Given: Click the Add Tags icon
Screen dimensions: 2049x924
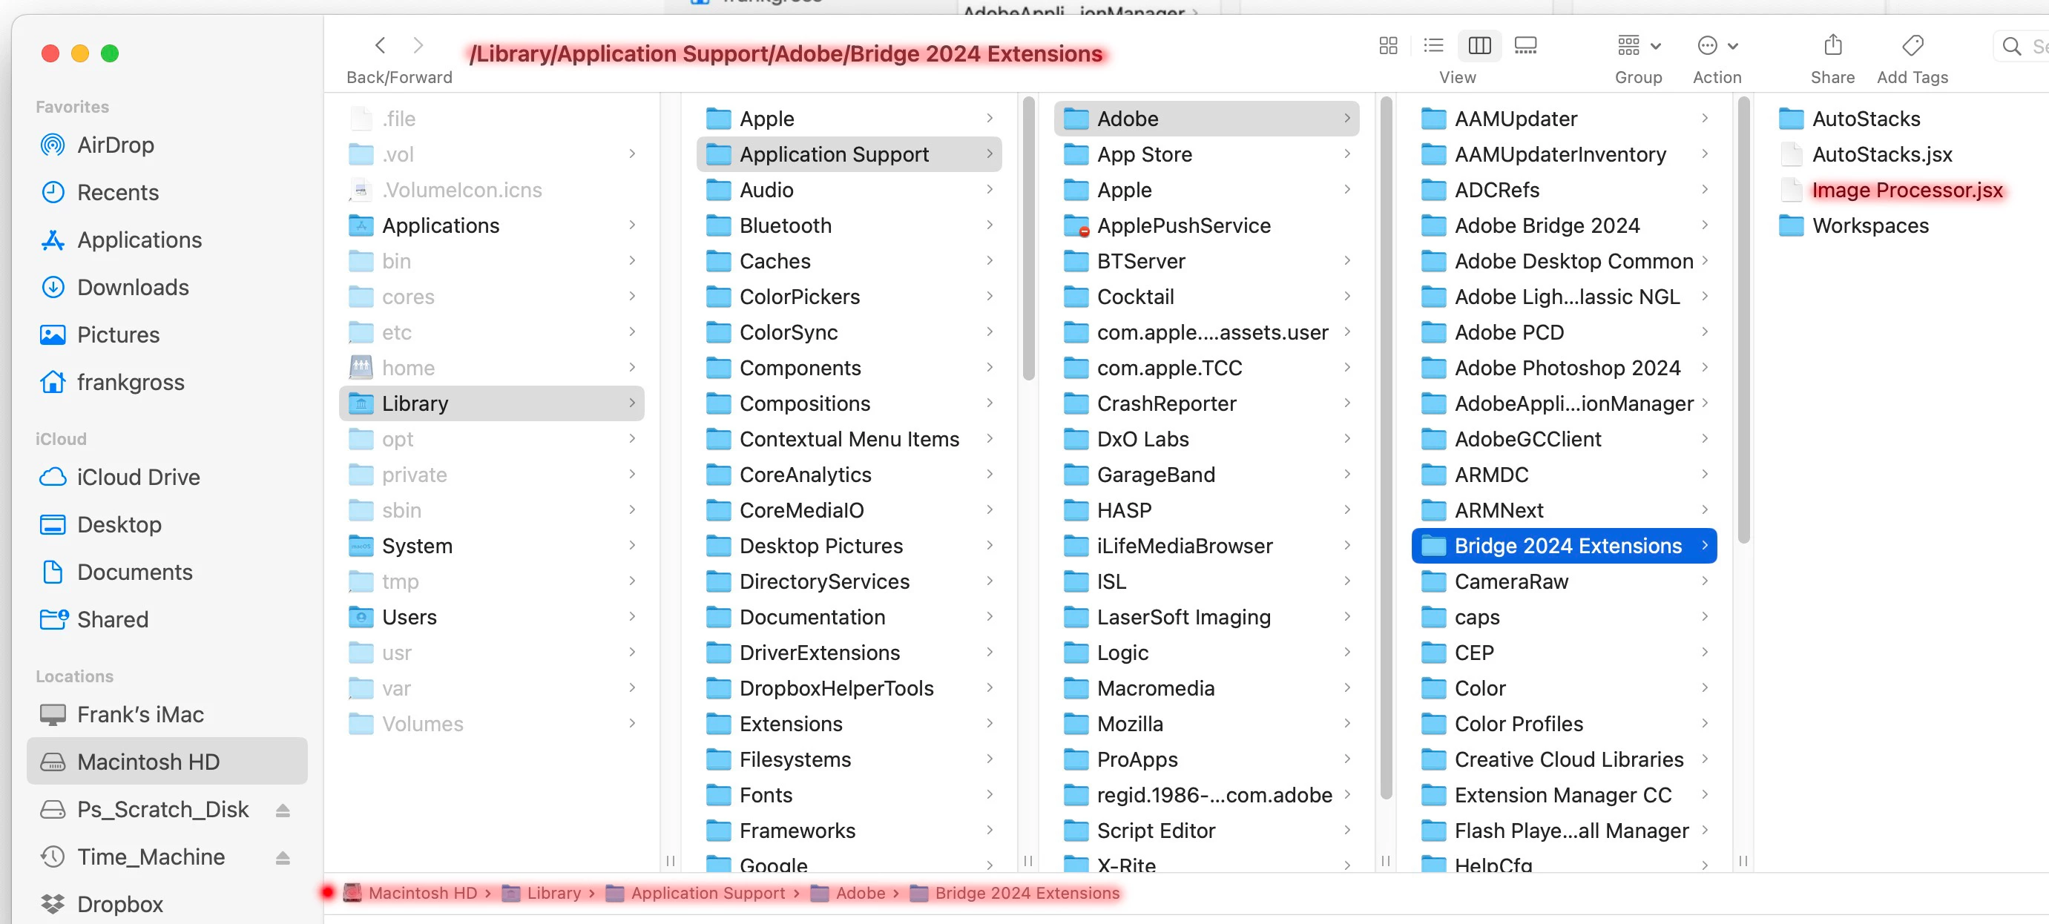Looking at the screenshot, I should pyautogui.click(x=1912, y=45).
